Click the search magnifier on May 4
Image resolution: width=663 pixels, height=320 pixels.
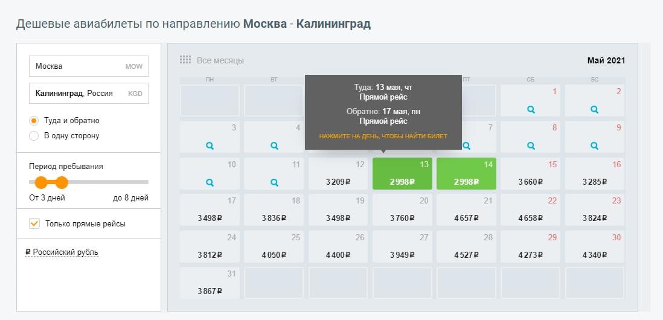(x=274, y=146)
